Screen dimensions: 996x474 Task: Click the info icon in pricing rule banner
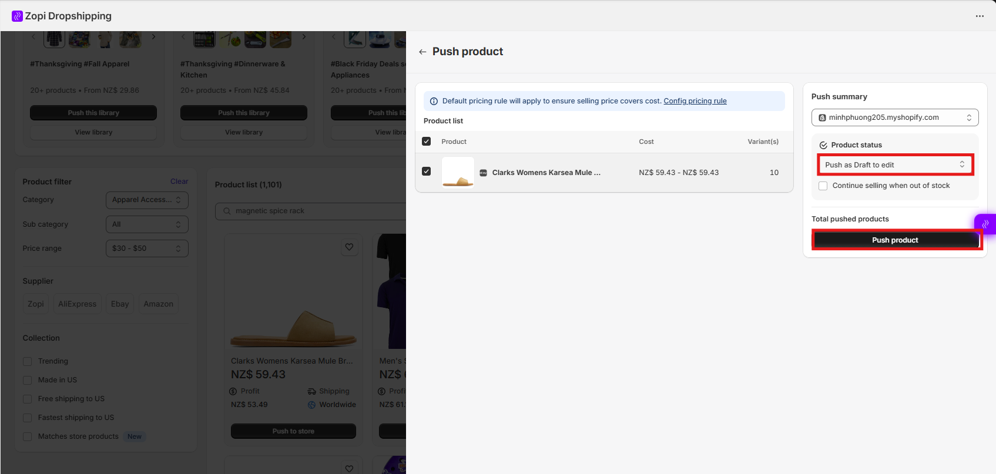tap(434, 101)
